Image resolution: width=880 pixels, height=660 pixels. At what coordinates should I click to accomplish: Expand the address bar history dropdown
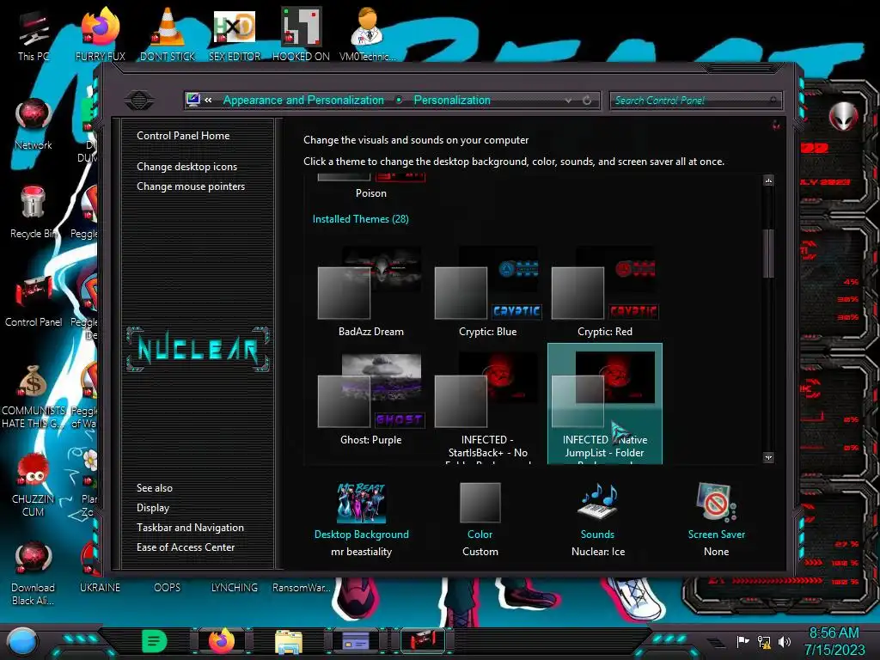point(568,100)
